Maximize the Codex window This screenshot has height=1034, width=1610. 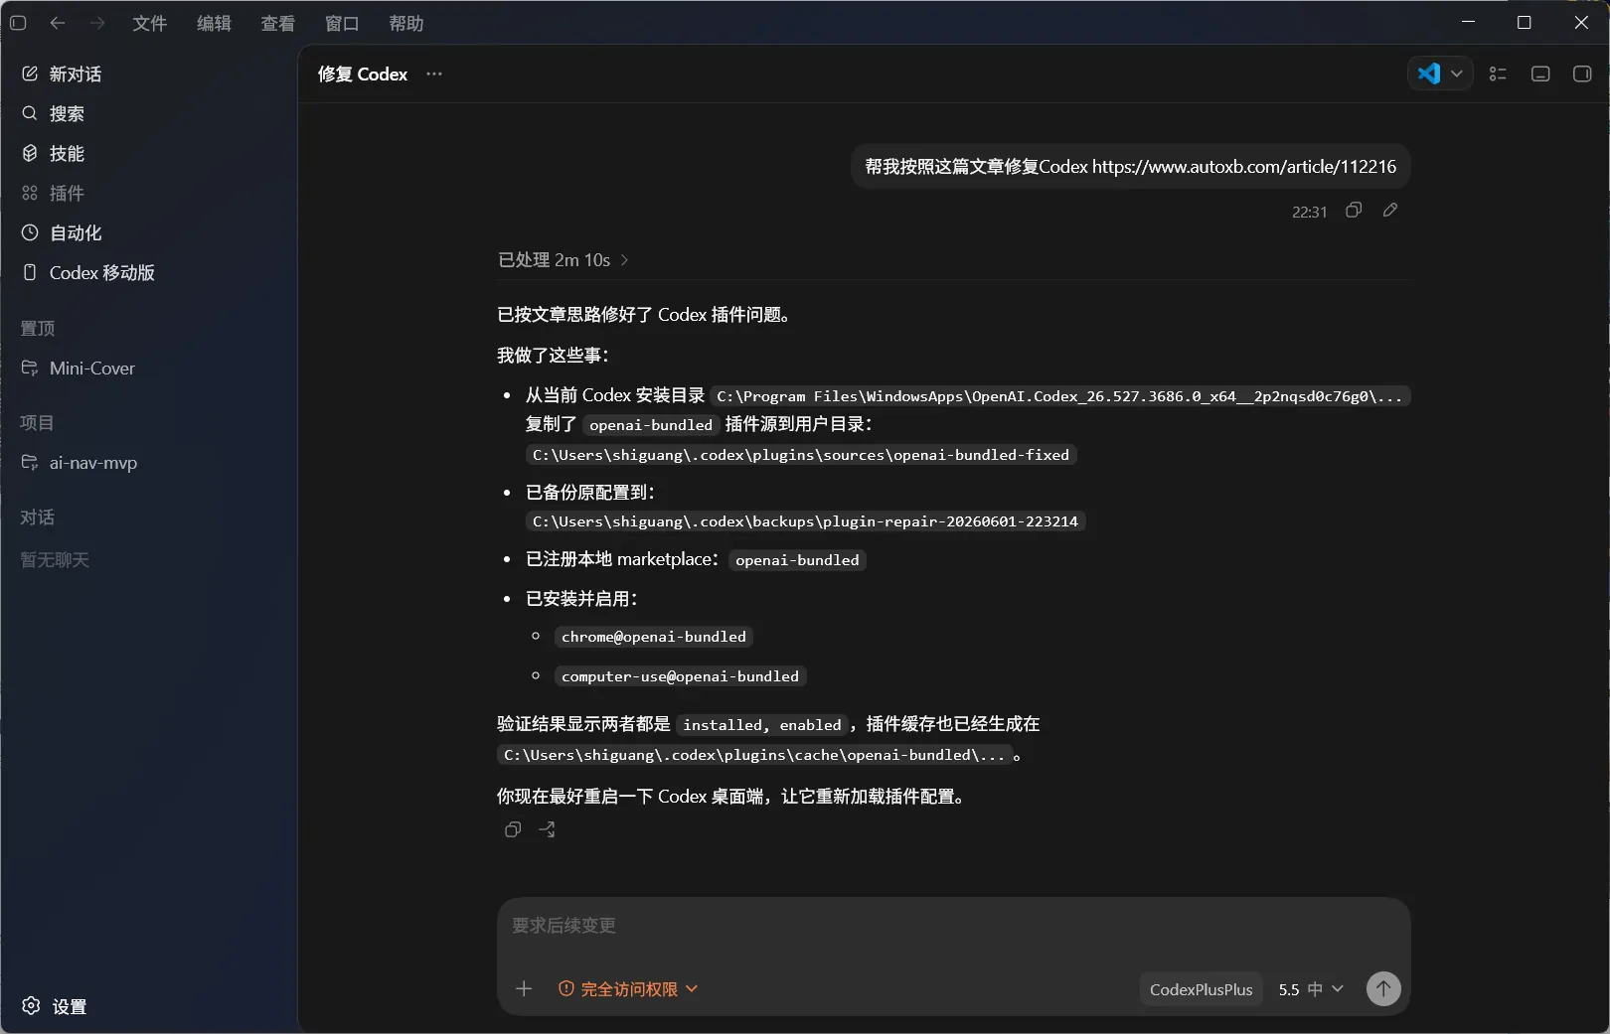point(1524,22)
